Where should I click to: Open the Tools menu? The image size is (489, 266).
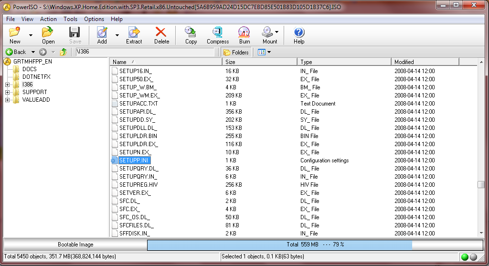[70, 19]
